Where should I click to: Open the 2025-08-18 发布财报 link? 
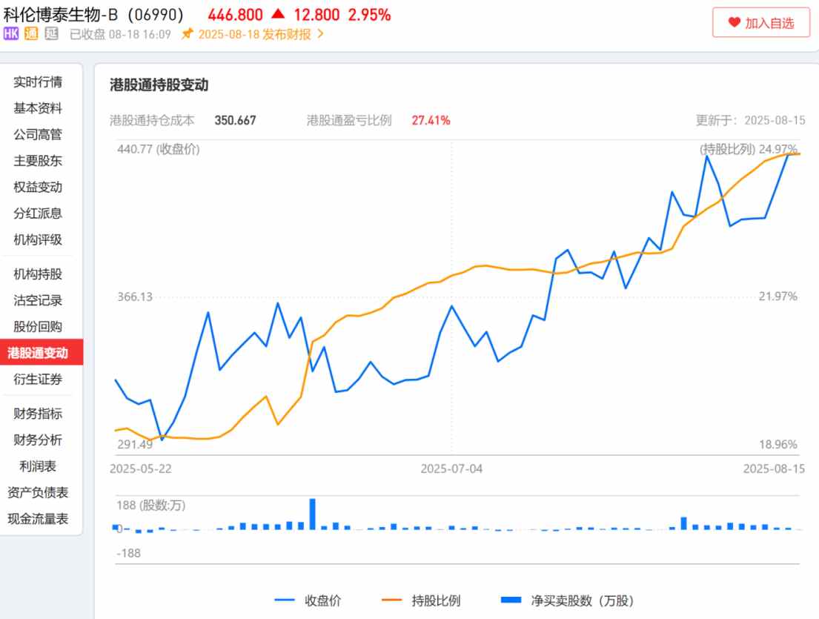pyautogui.click(x=254, y=34)
